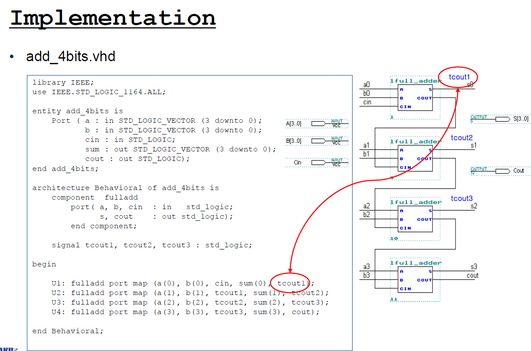Click the "Implementation" slide title
This screenshot has height=351, width=531.
(113, 18)
